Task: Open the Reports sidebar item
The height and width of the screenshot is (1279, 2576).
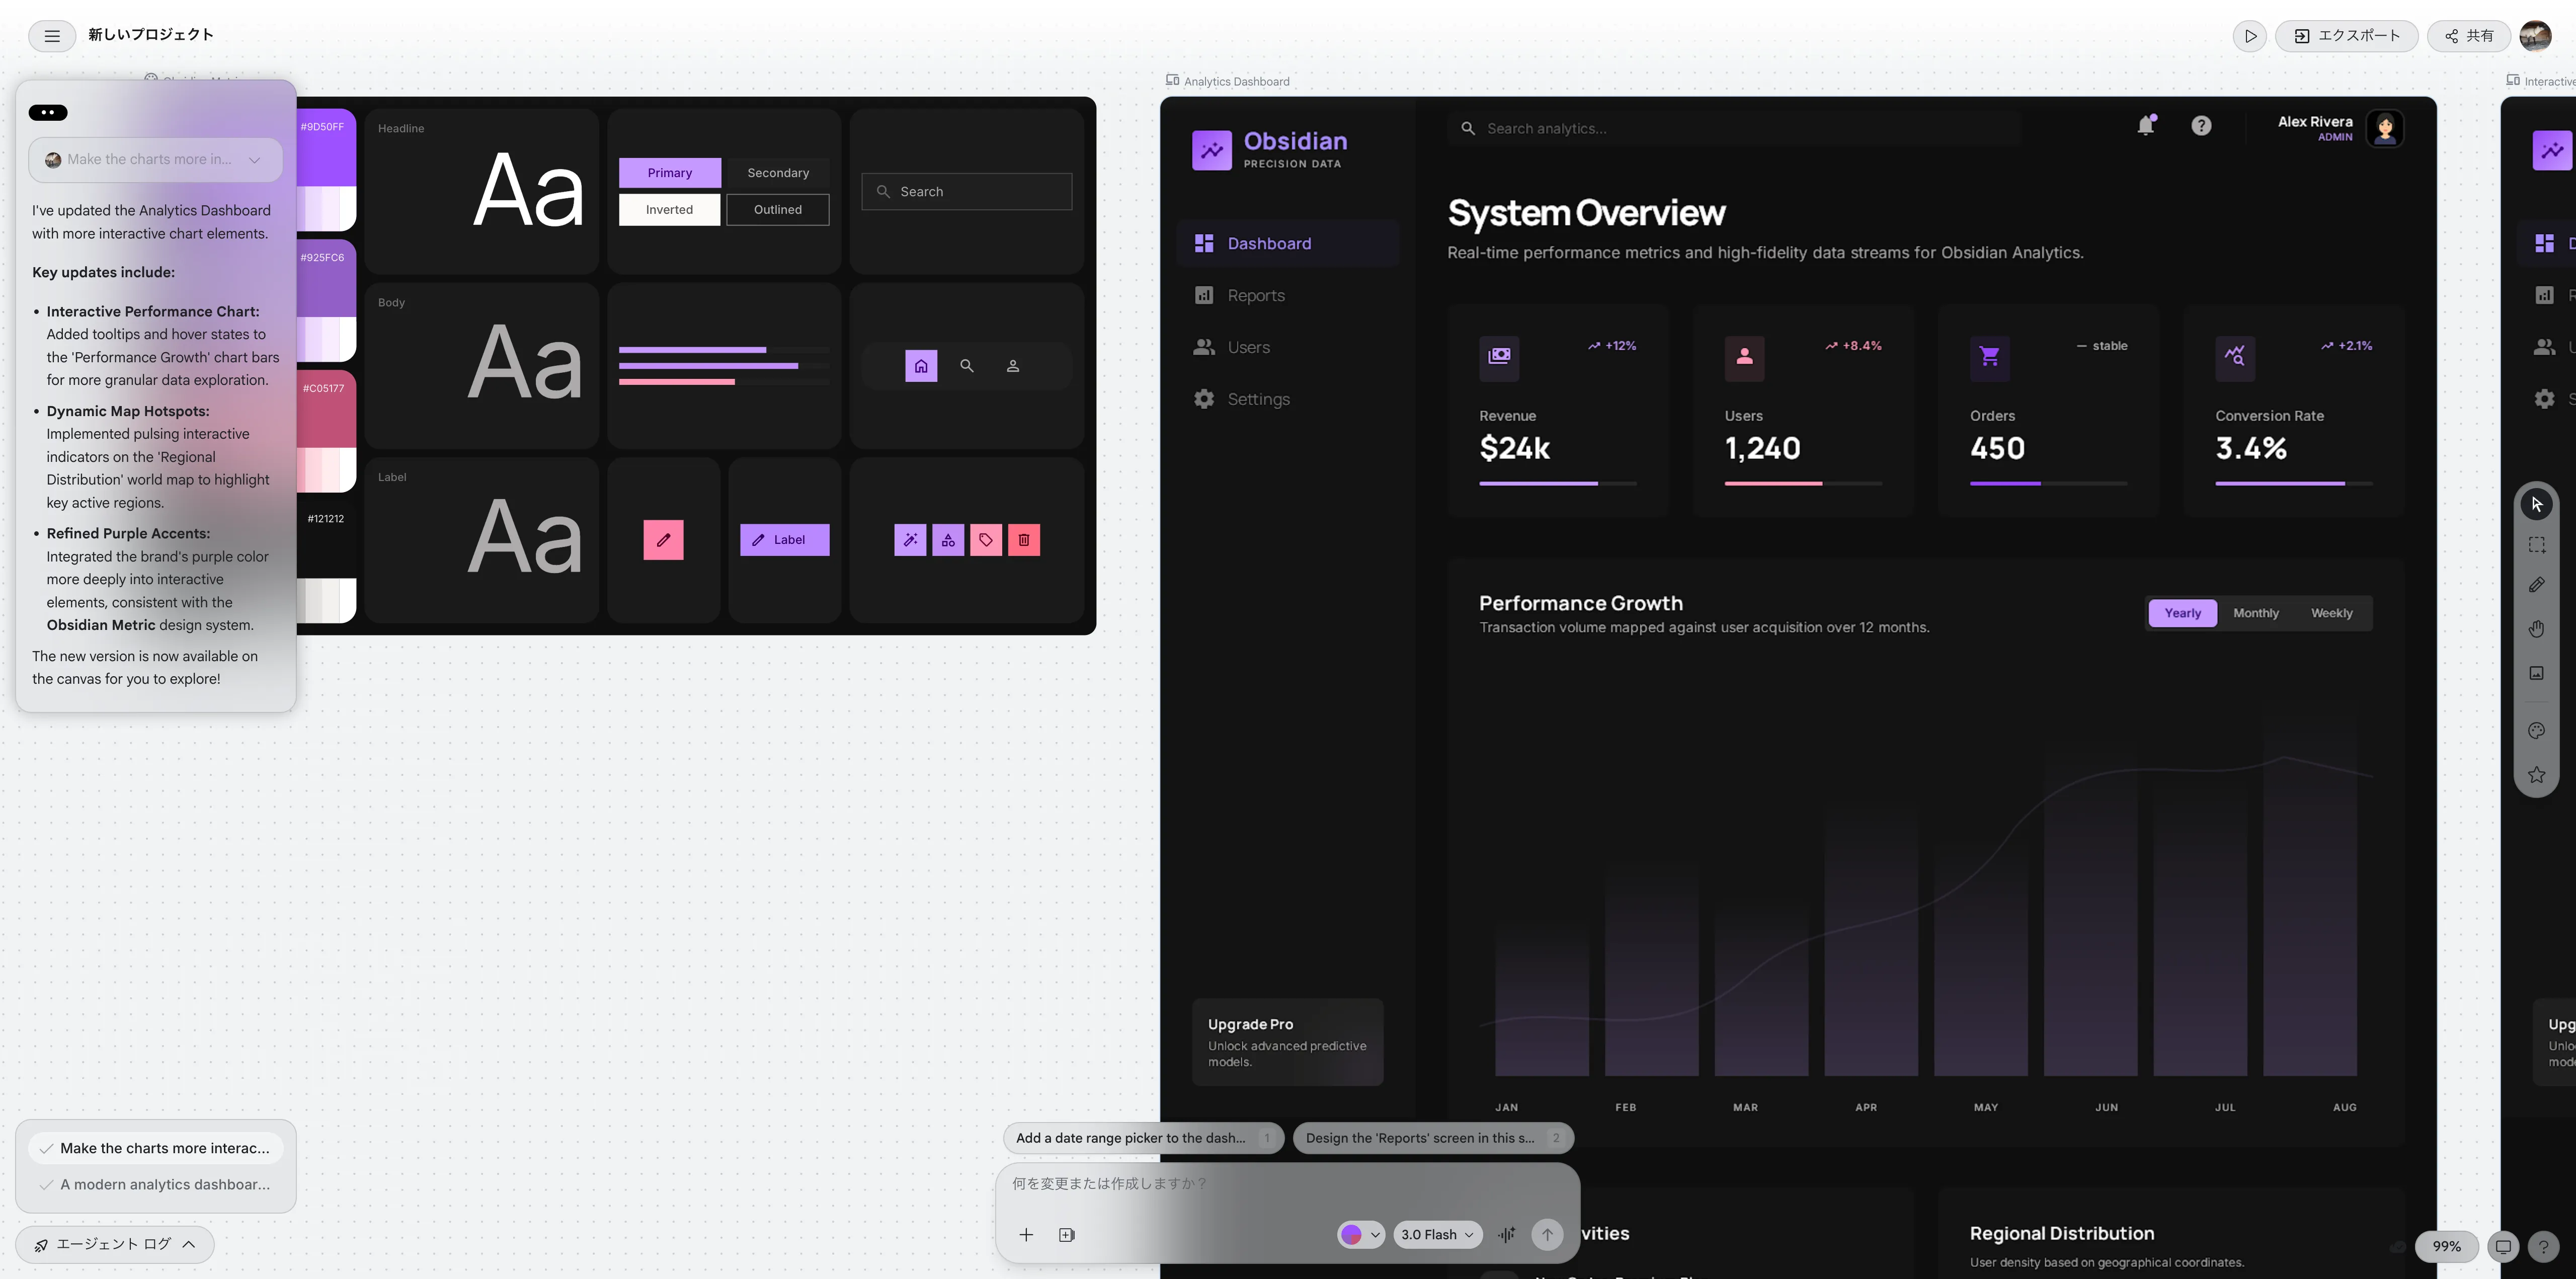Action: coord(1255,296)
